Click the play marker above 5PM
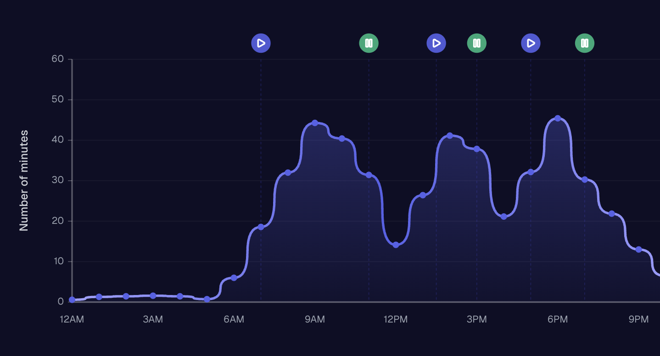660x356 pixels. [x=531, y=43]
